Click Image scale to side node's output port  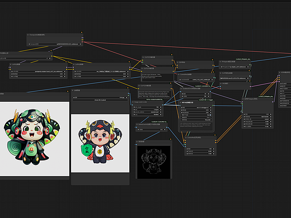point(162,105)
